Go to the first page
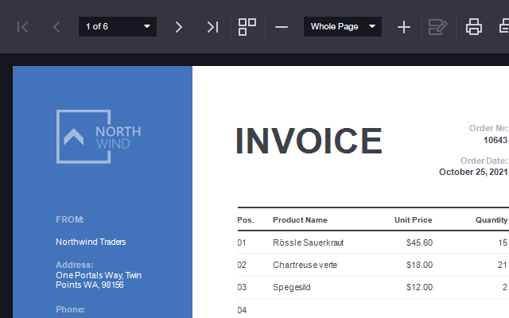 (23, 27)
